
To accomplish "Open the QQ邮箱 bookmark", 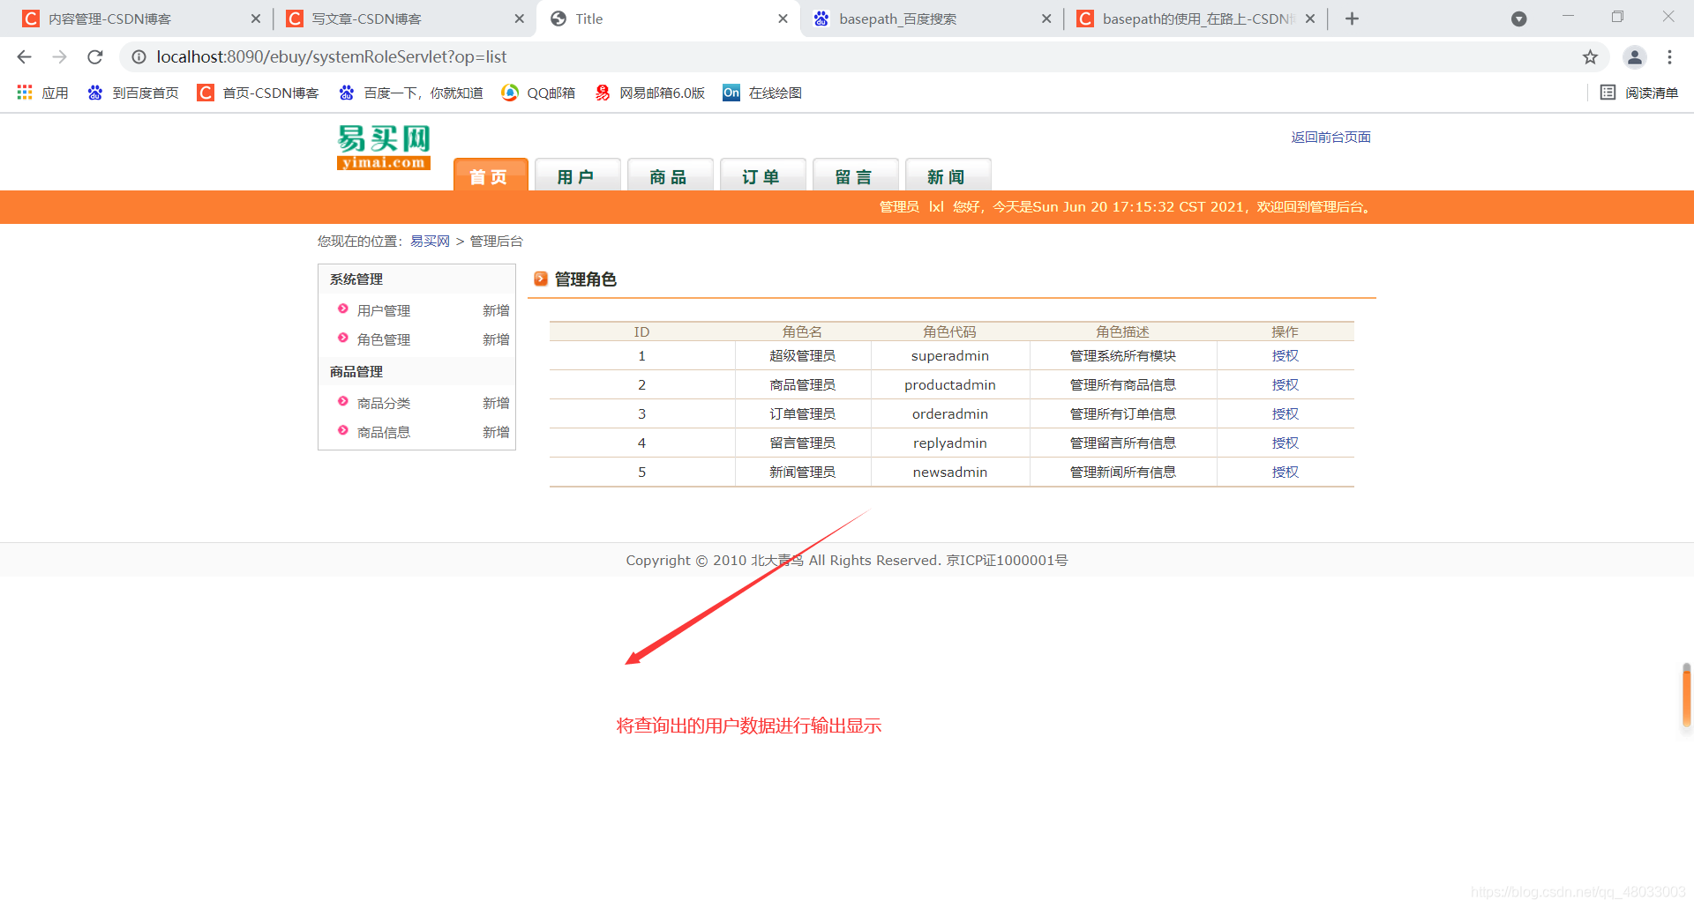I will tap(538, 93).
